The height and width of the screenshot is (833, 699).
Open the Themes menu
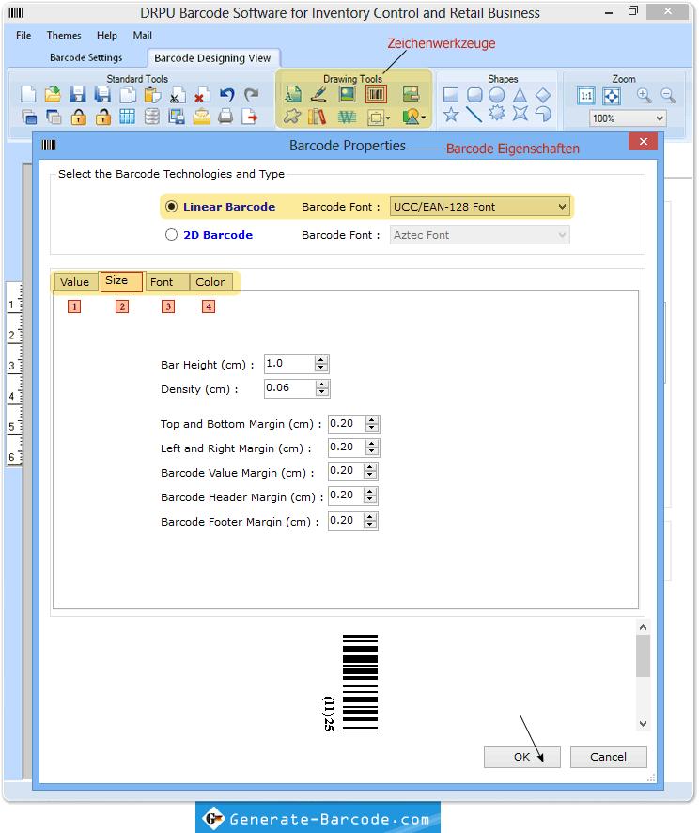pos(64,35)
